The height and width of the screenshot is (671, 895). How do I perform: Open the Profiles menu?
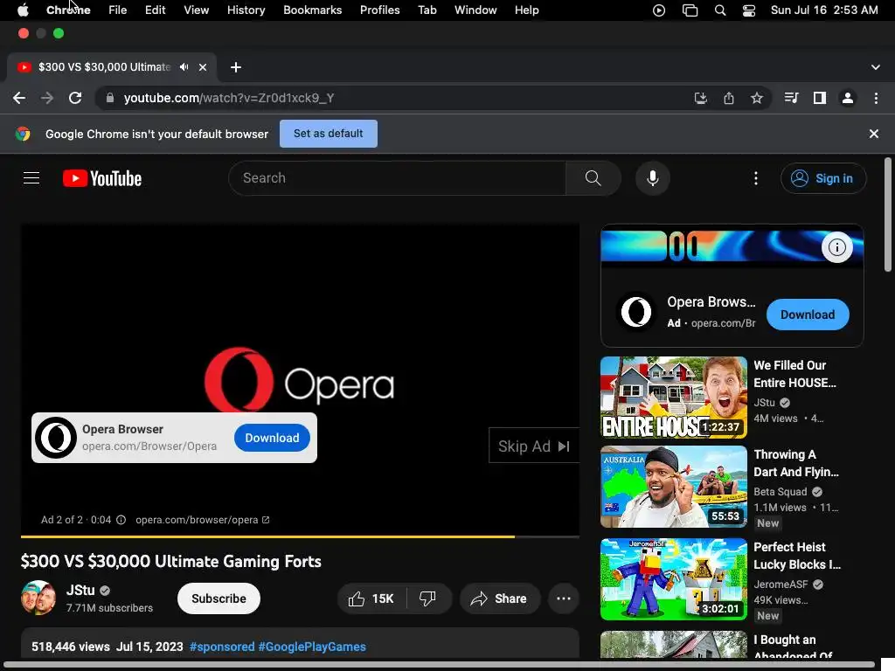click(379, 10)
